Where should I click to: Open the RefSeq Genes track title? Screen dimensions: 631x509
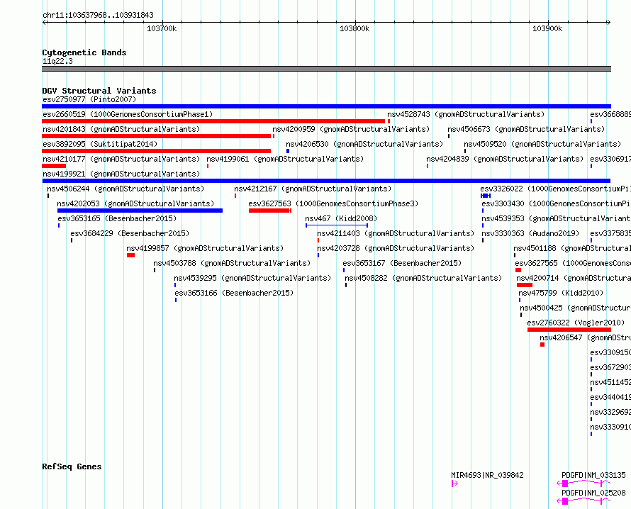click(x=72, y=466)
